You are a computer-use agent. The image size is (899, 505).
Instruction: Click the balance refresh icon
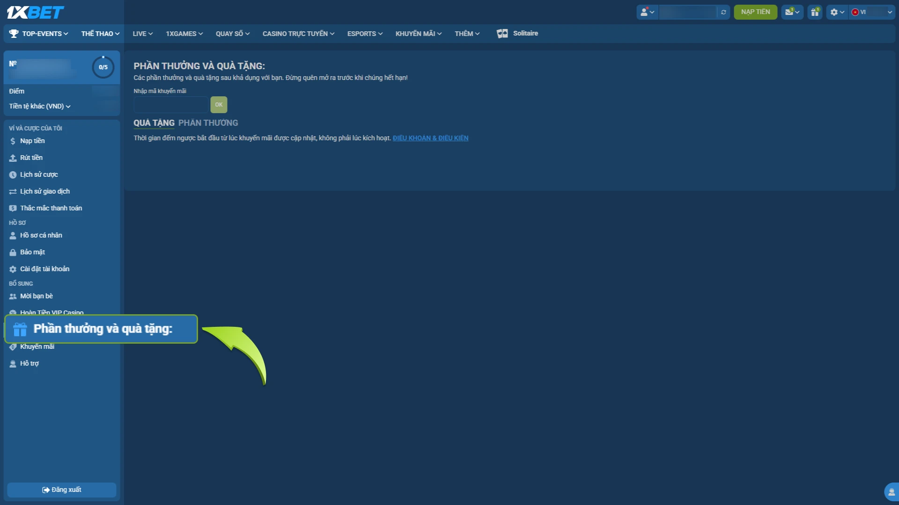(724, 12)
